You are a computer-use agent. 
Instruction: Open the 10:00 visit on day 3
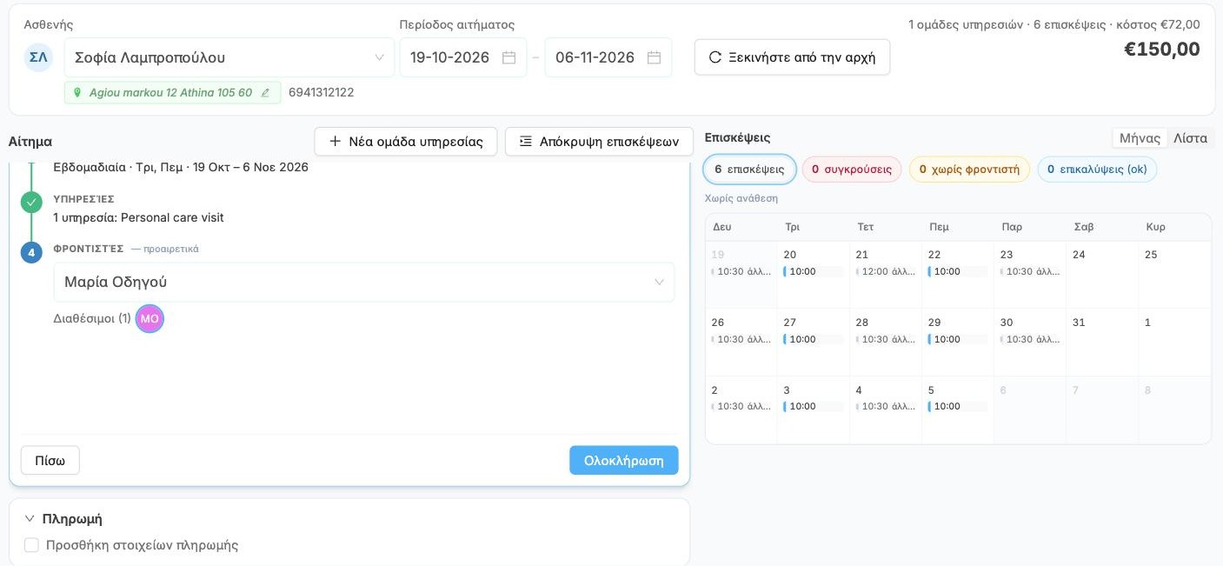point(813,407)
